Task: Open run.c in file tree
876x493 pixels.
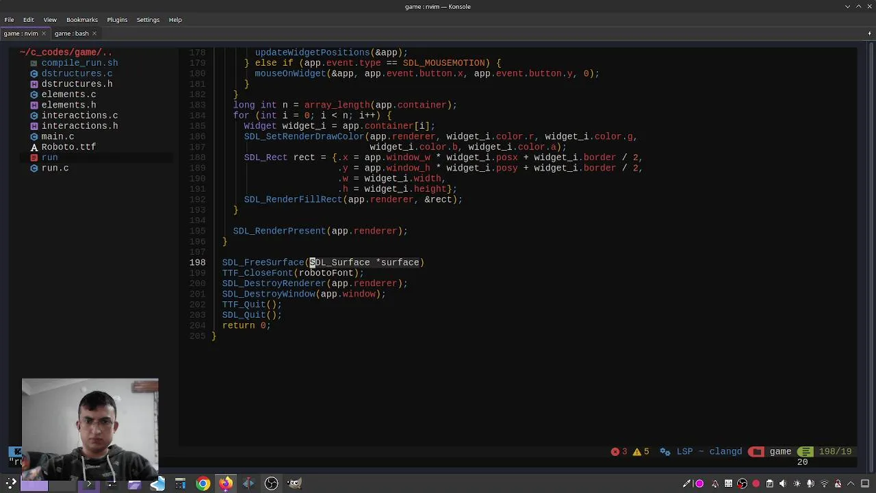Action: coord(55,168)
